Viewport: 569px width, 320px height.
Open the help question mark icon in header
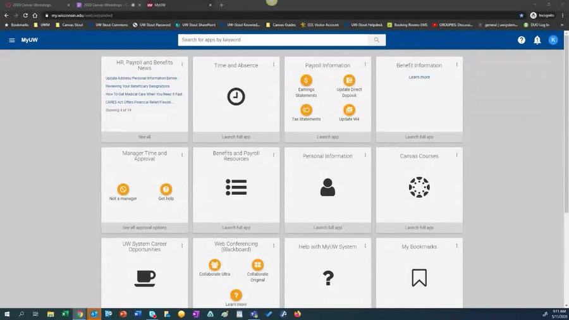[522, 40]
